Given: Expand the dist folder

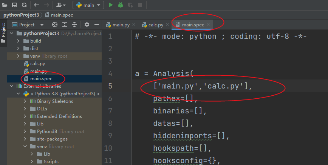Looking at the screenshot, I should point(18,48).
